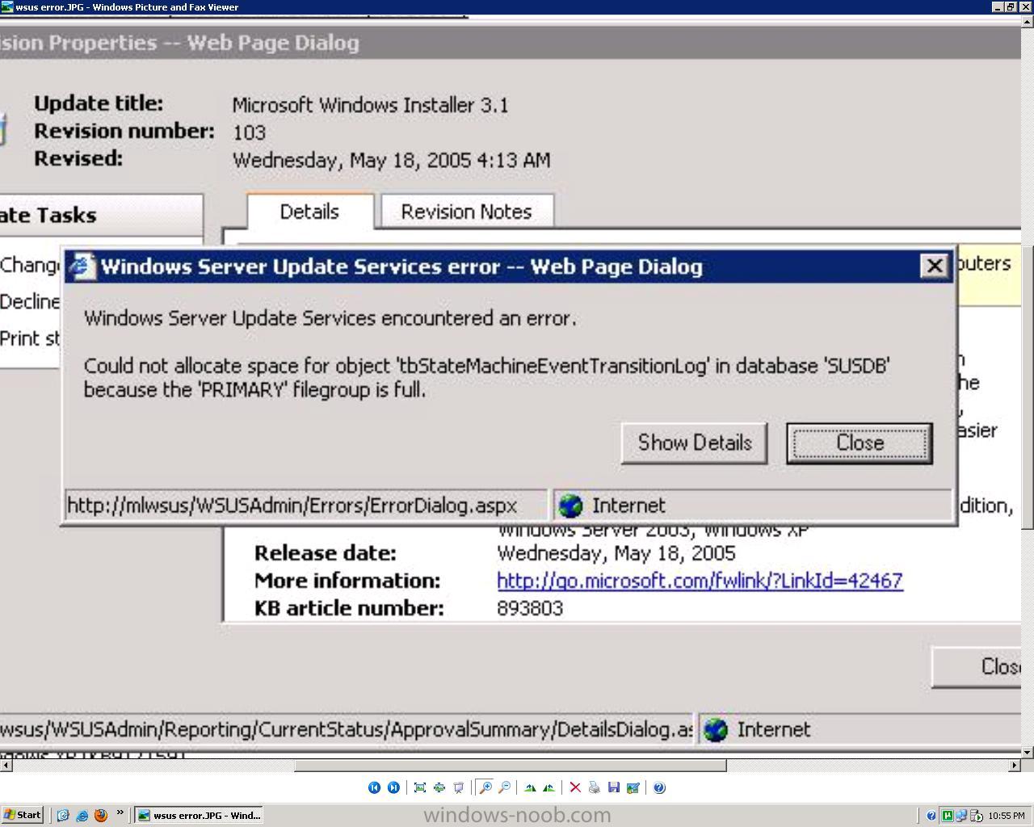The width and height of the screenshot is (1034, 827).
Task: Click the up arrow on vertical scrollbar
Action: pos(1028,22)
